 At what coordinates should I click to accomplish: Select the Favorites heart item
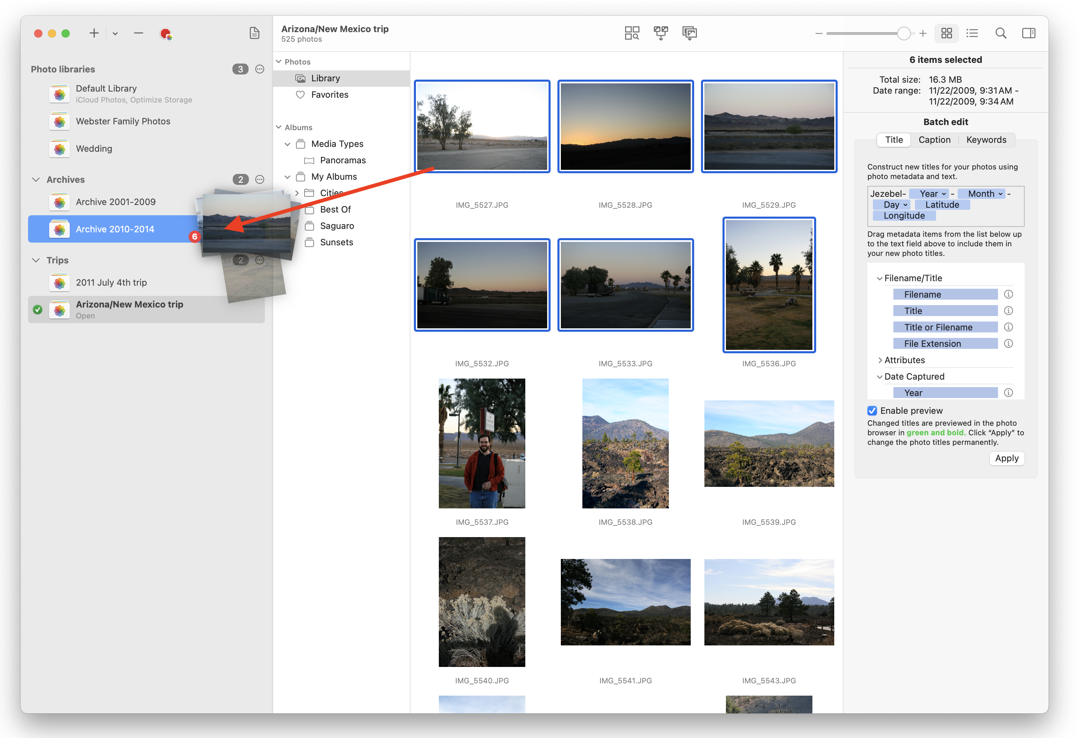pyautogui.click(x=329, y=95)
